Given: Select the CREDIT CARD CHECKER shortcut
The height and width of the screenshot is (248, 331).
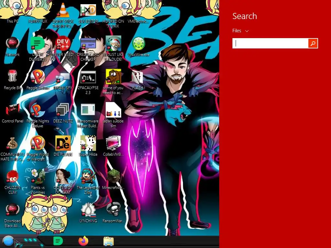Looking at the screenshot, I should coord(88,49).
